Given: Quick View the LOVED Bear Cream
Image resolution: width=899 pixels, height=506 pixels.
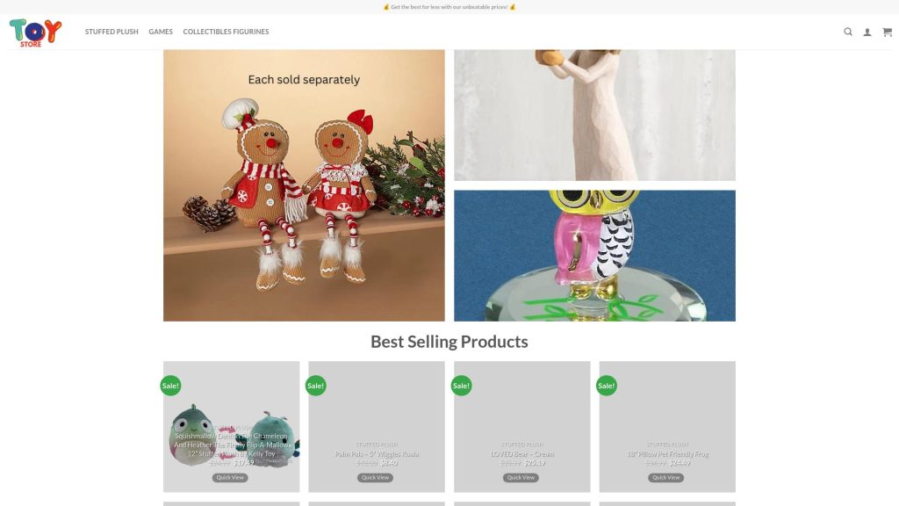Looking at the screenshot, I should pos(521,477).
